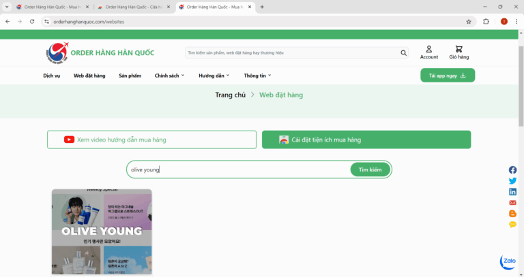Click the Blogger share icon
This screenshot has height=277, width=524.
512,214
